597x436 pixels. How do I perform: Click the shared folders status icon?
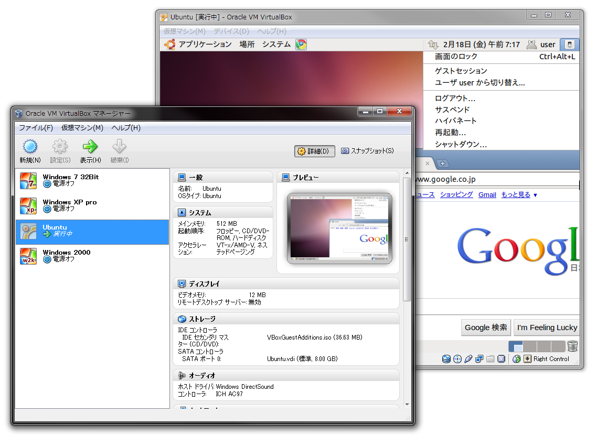pos(491,359)
